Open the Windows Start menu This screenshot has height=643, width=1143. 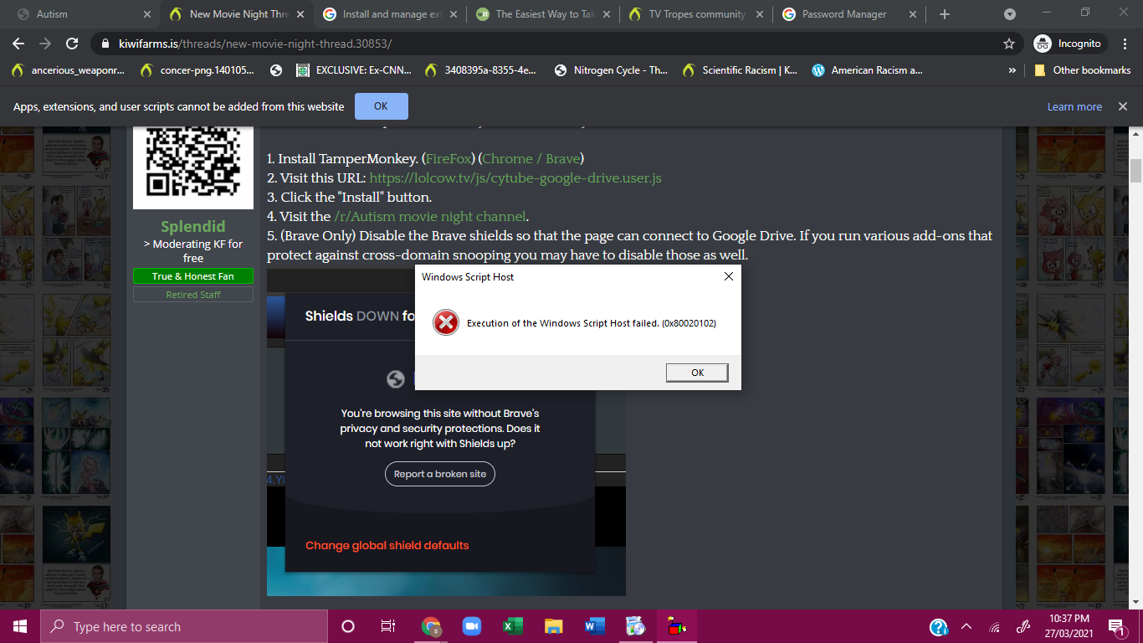coord(19,626)
